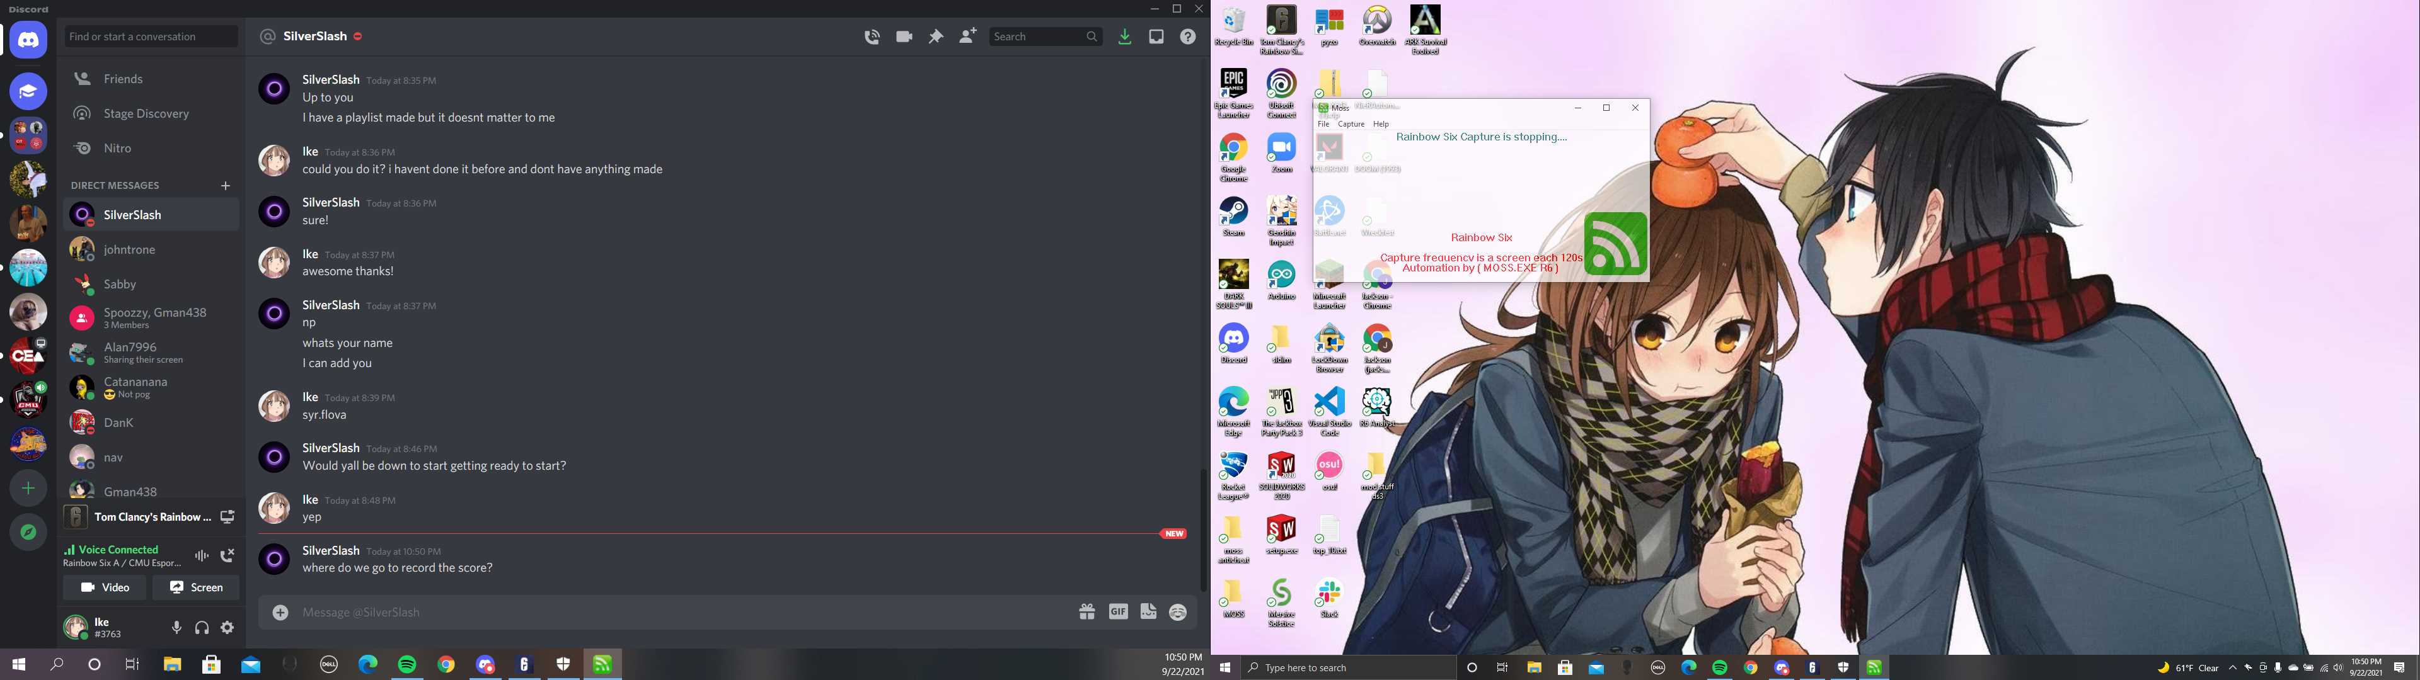Open the GIF picker
The image size is (2420, 680).
point(1118,613)
